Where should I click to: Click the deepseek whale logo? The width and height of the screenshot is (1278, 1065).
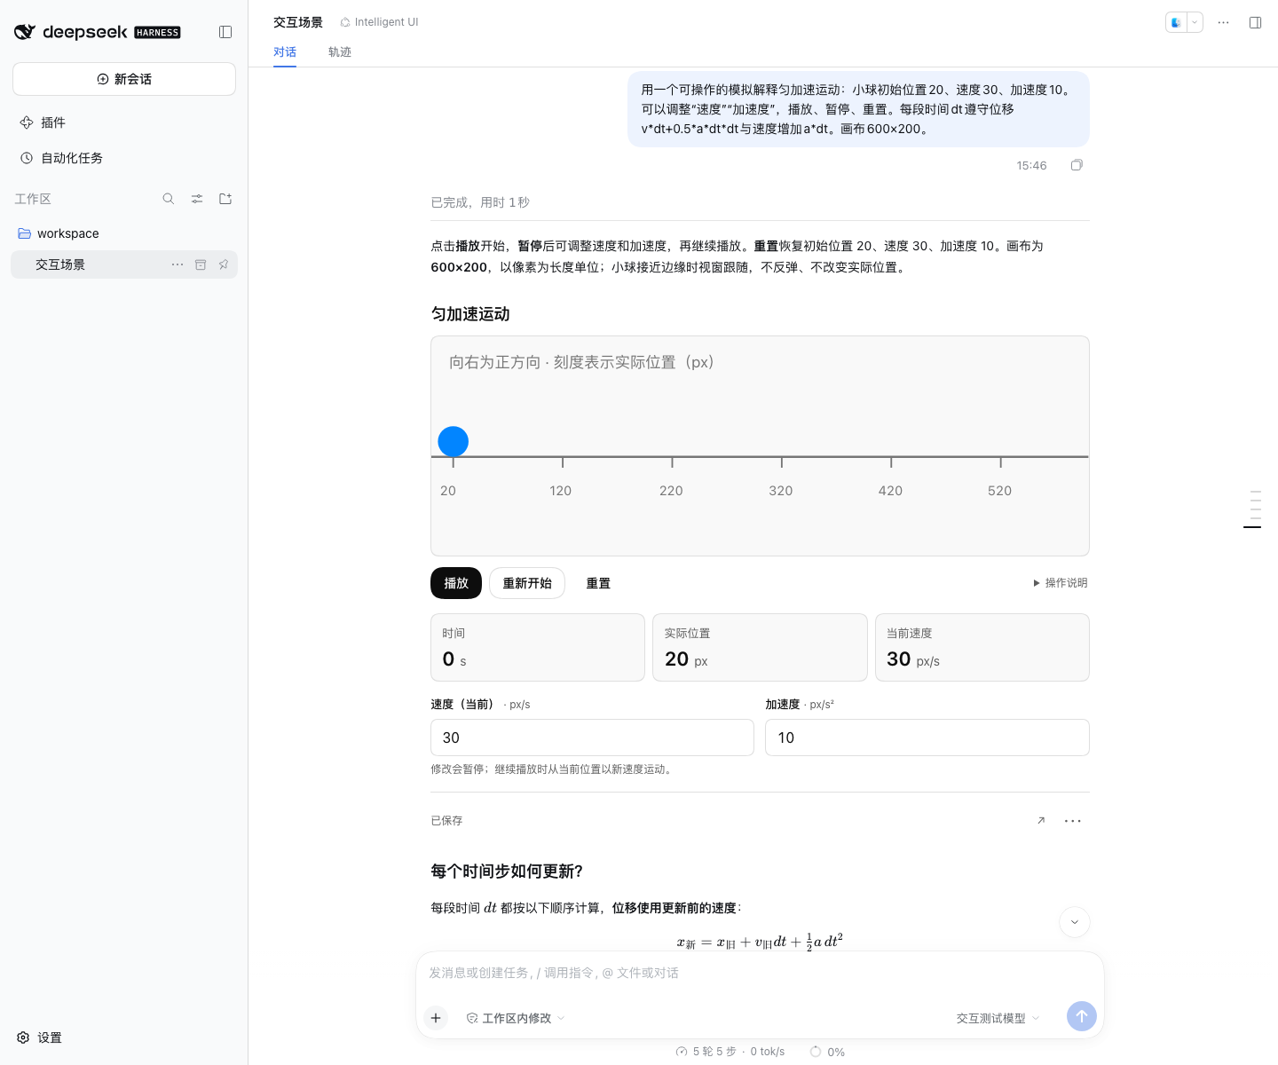(25, 32)
